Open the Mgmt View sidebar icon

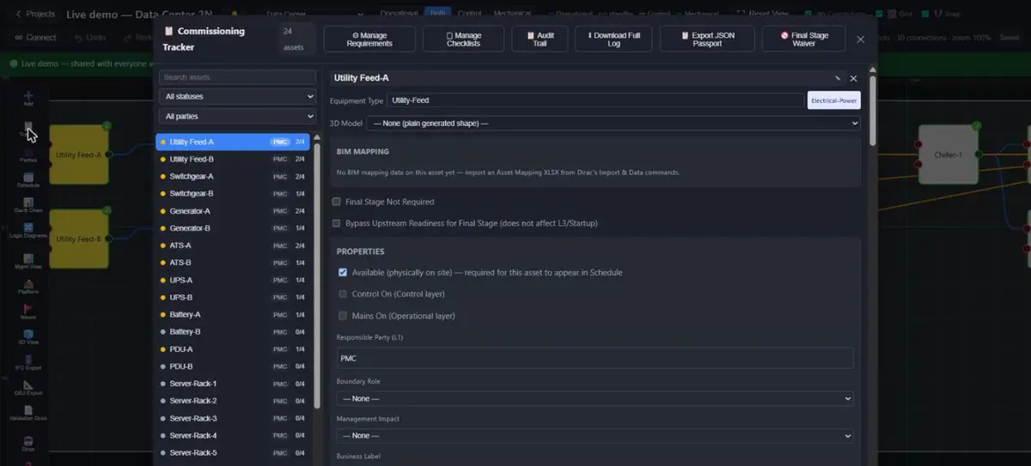(28, 262)
